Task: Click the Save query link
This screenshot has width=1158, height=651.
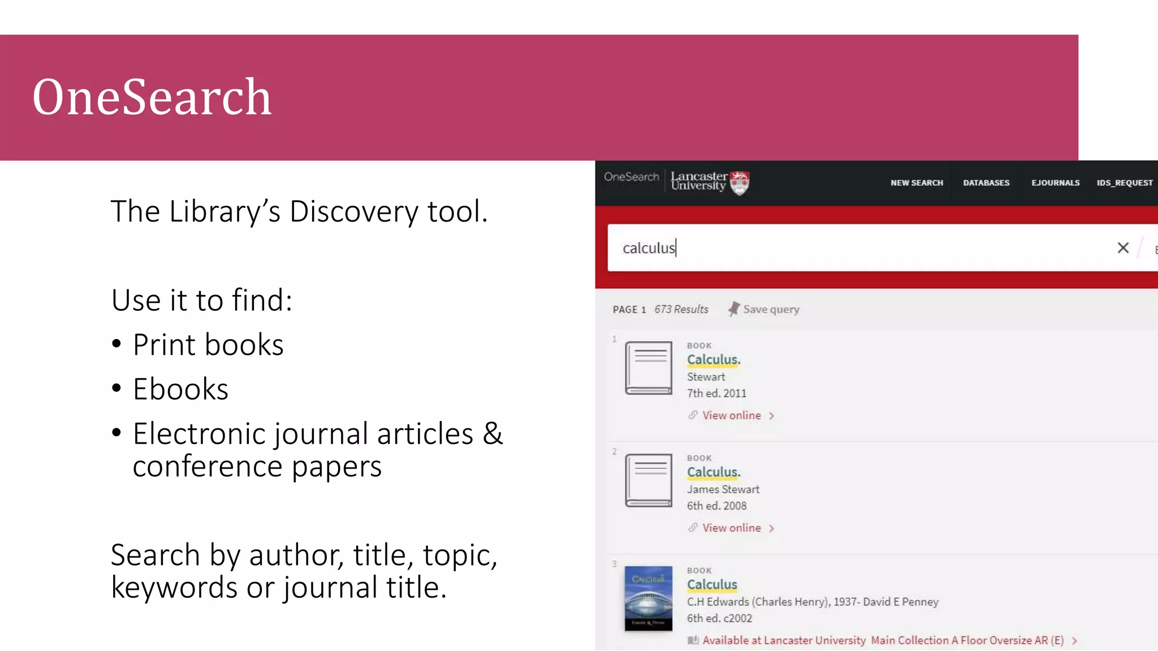Action: coord(771,309)
